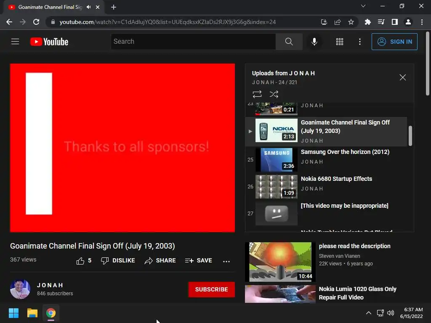The width and height of the screenshot is (431, 323).
Task: Open the clock and date 6:37 AM
Action: [x=412, y=313]
